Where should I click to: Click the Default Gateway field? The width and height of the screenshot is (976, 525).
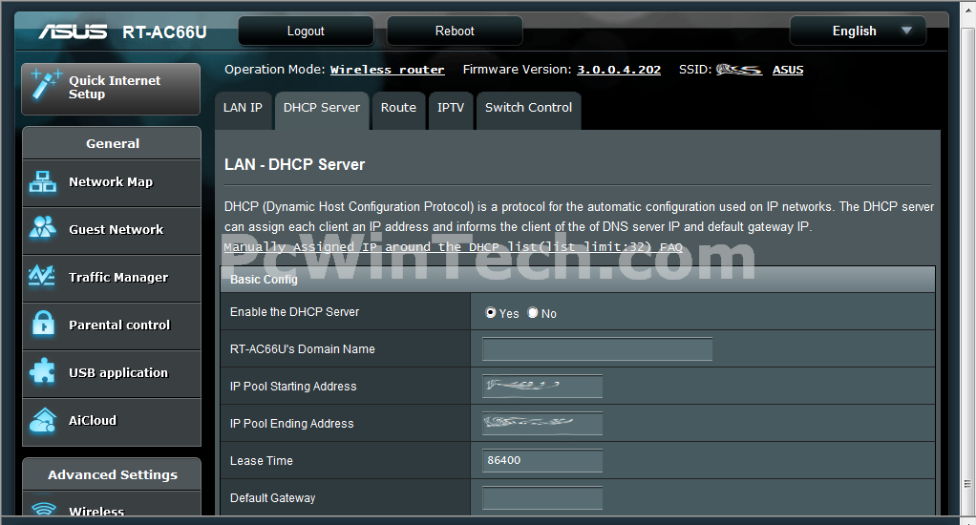point(542,498)
